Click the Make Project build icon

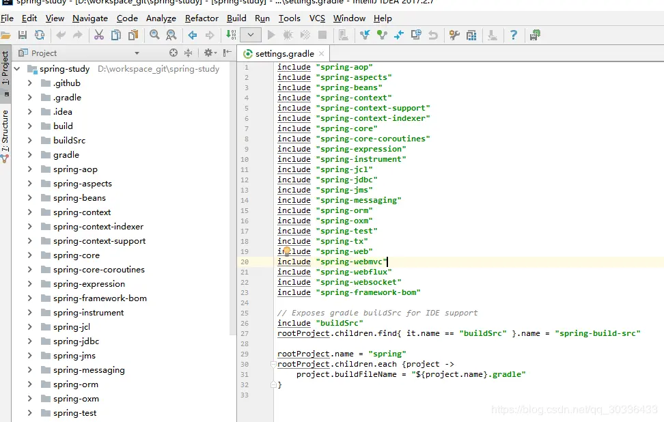pos(231,35)
